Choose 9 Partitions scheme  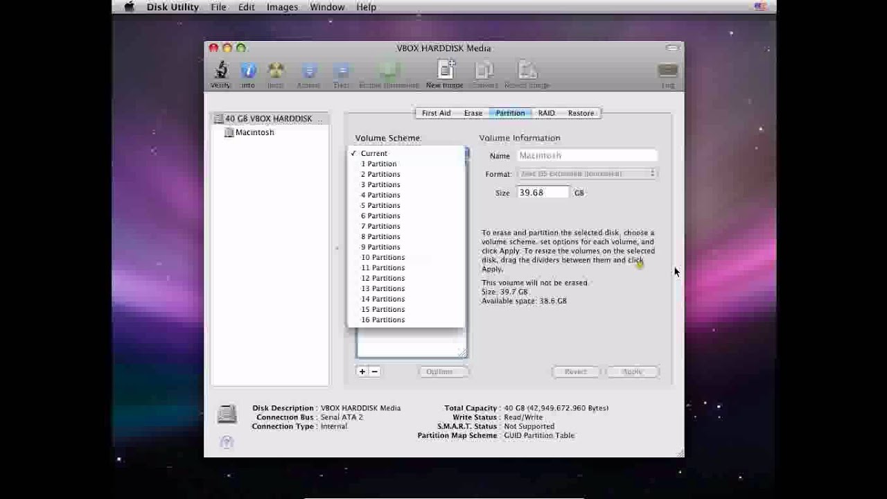point(406,247)
